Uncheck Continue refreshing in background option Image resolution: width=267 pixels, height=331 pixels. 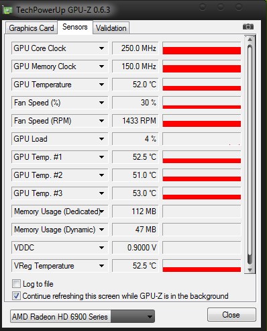coord(16,296)
